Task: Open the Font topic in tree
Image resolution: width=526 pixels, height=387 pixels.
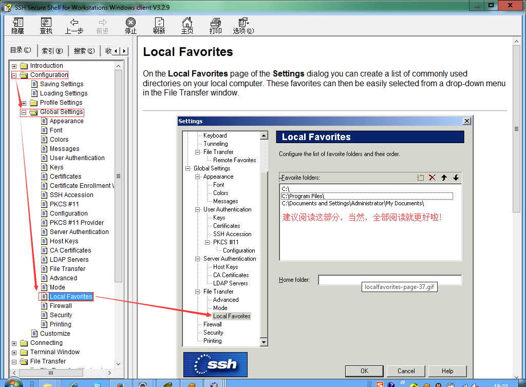Action: [56, 130]
